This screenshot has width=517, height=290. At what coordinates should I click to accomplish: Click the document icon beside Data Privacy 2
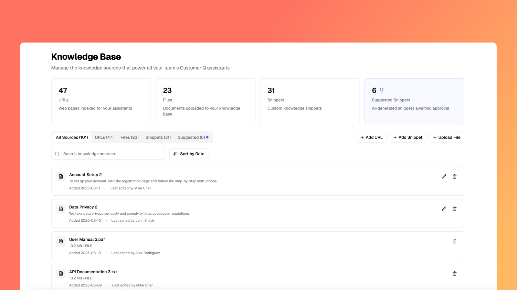point(61,209)
